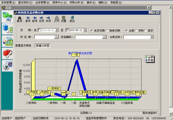The width and height of the screenshot is (173, 120).
Task: Toggle the end date 2015-05-12 checkbox
Action: click(x=67, y=30)
